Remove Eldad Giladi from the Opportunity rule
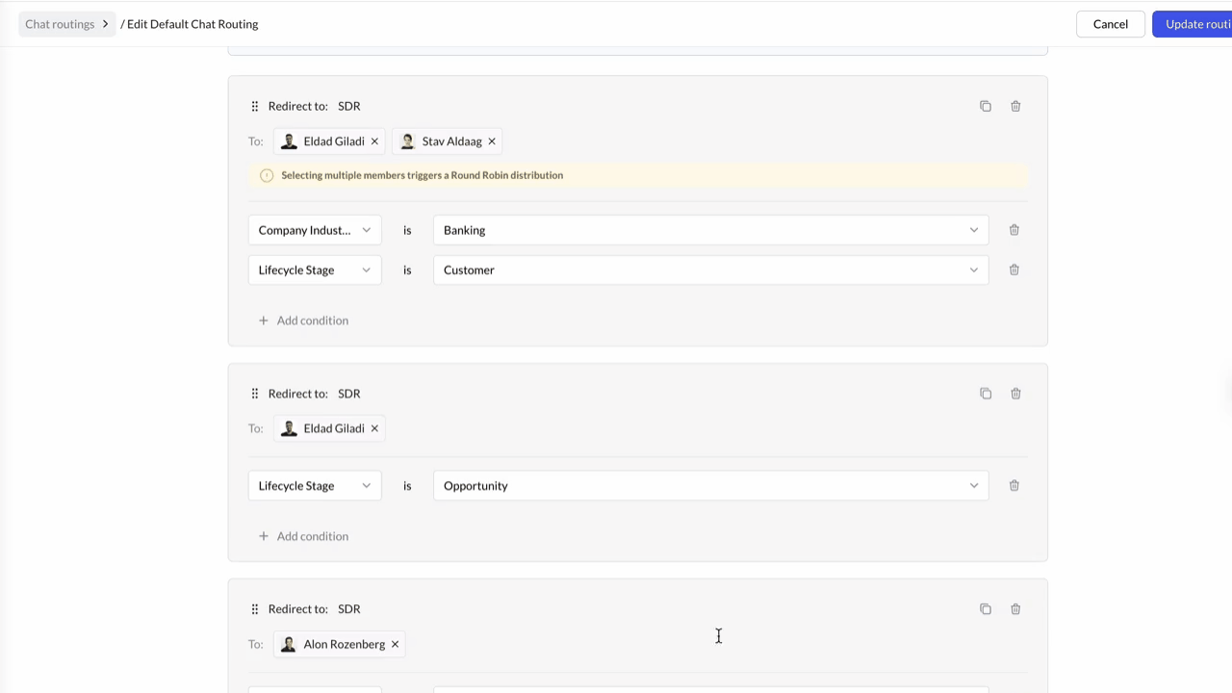The width and height of the screenshot is (1232, 693). tap(374, 428)
